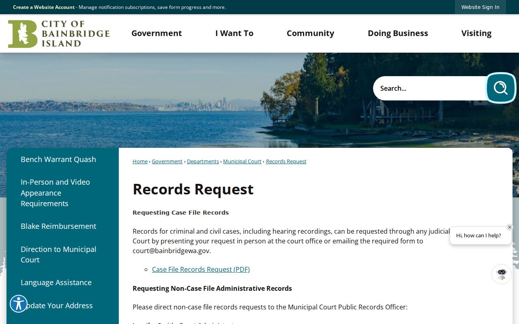The height and width of the screenshot is (324, 519).
Task: Click Create a Website Account link
Action: (44, 7)
